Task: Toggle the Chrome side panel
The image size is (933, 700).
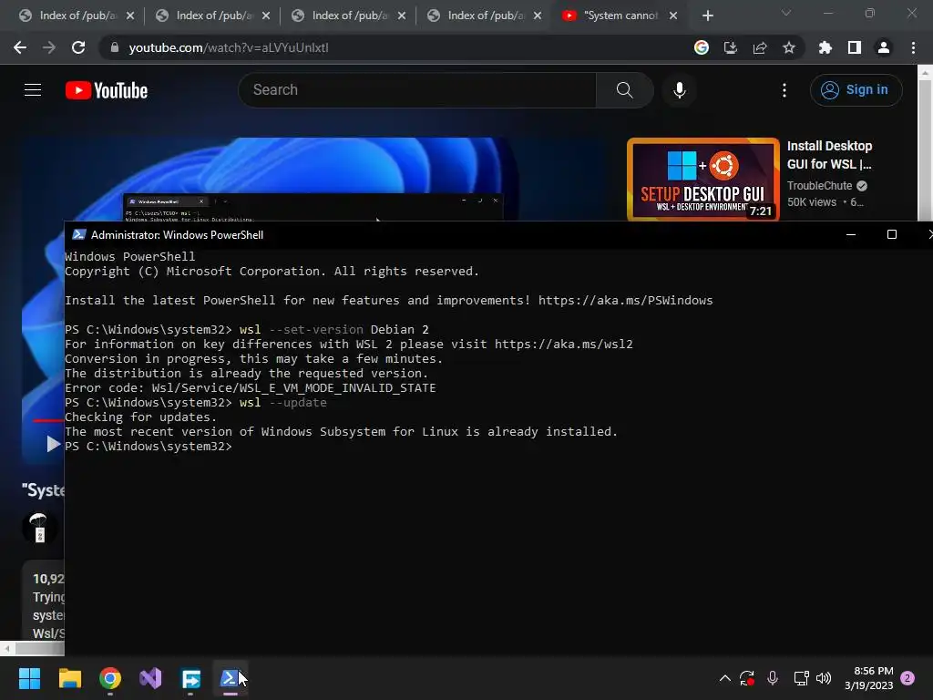Action: click(x=854, y=47)
